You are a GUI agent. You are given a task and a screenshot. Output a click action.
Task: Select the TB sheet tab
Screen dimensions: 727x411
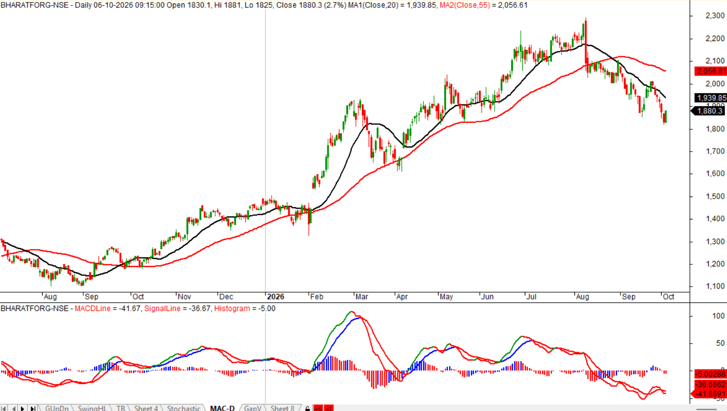(121, 408)
